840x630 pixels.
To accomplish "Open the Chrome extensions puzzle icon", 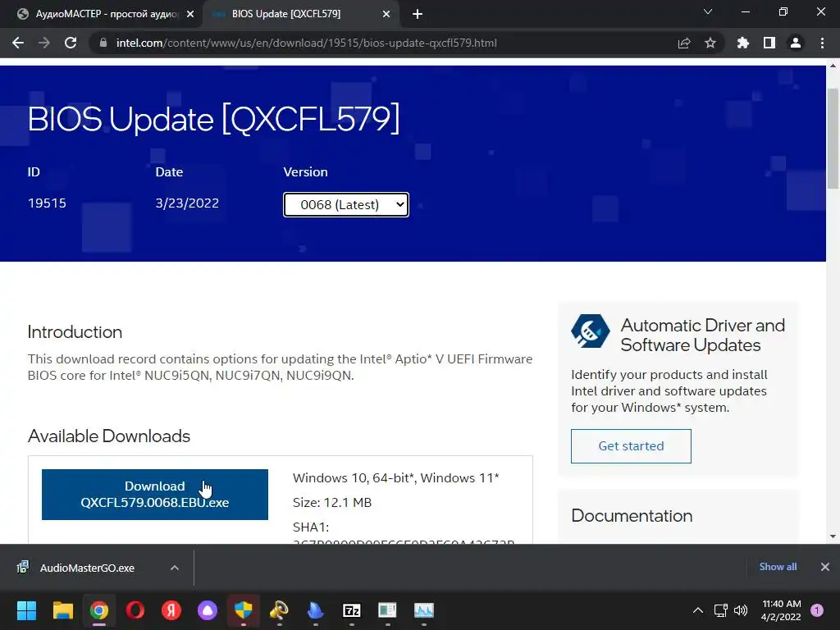I will [743, 43].
